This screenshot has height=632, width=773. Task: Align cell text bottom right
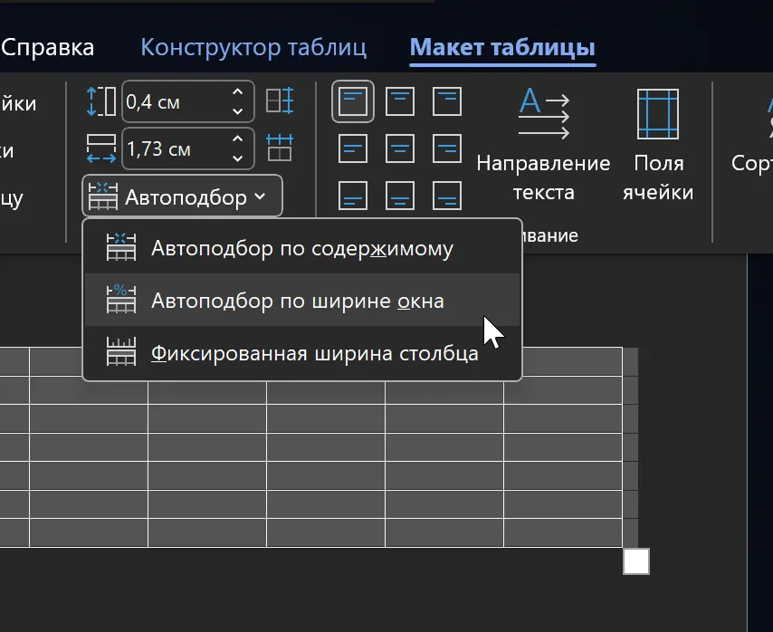(x=446, y=196)
